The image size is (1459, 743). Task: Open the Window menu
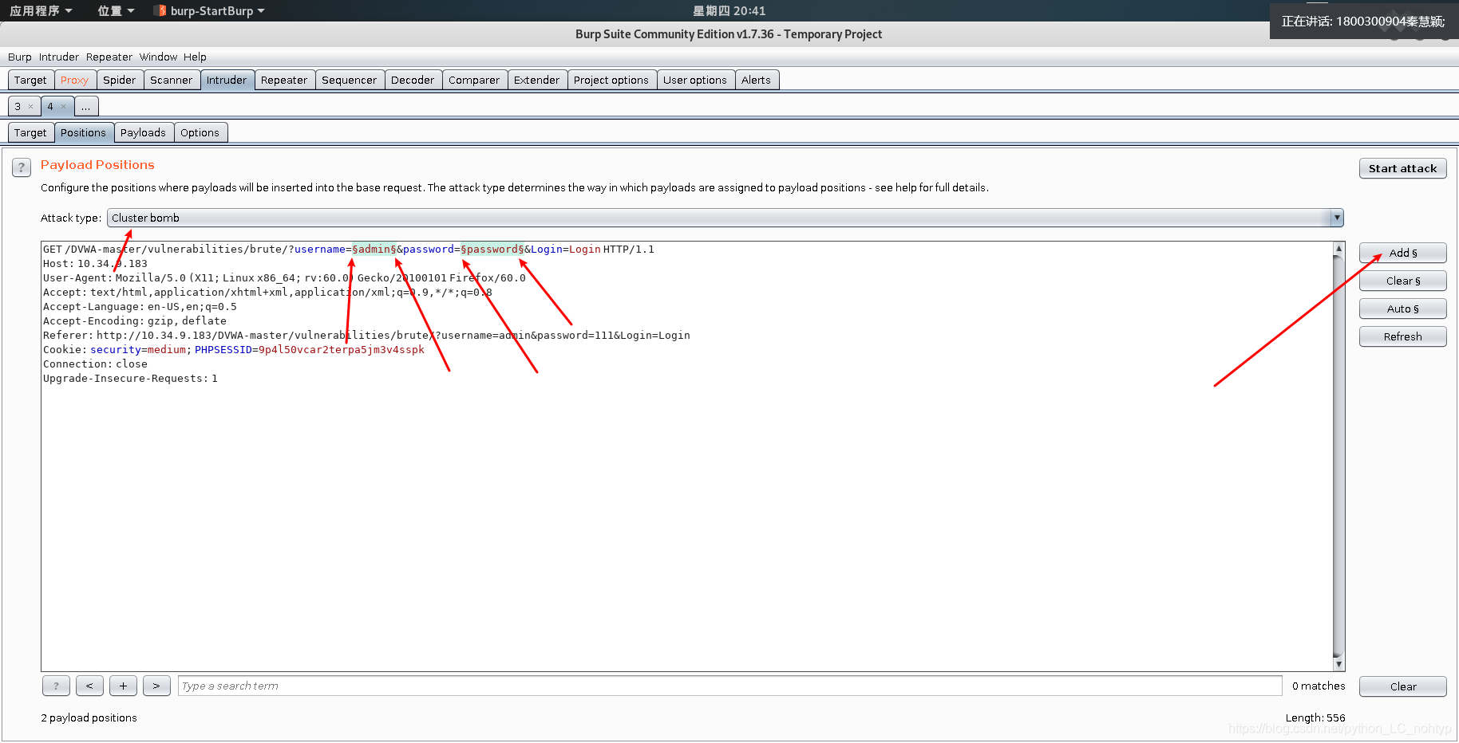158,57
